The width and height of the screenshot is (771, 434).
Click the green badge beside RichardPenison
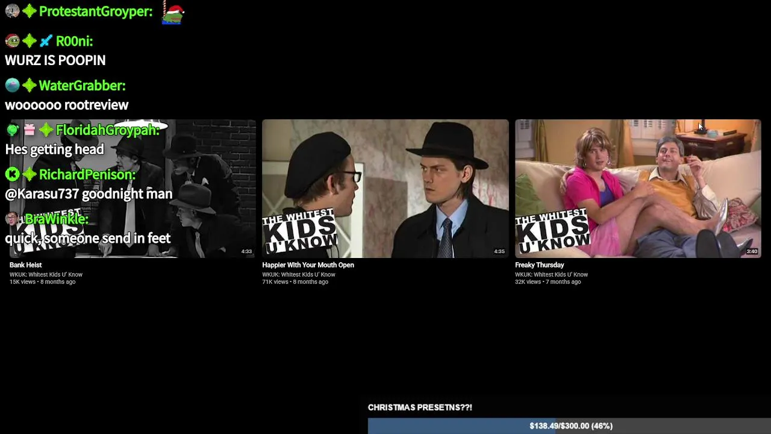29,174
